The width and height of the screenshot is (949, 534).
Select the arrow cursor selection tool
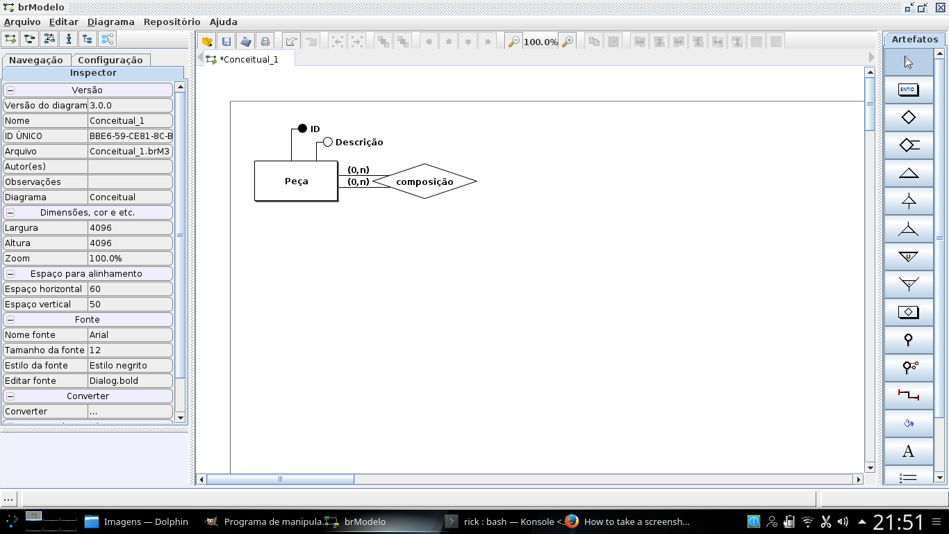point(908,62)
